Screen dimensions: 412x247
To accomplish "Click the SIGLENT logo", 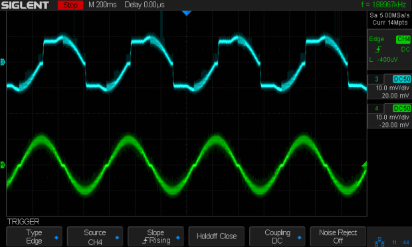I will point(25,5).
